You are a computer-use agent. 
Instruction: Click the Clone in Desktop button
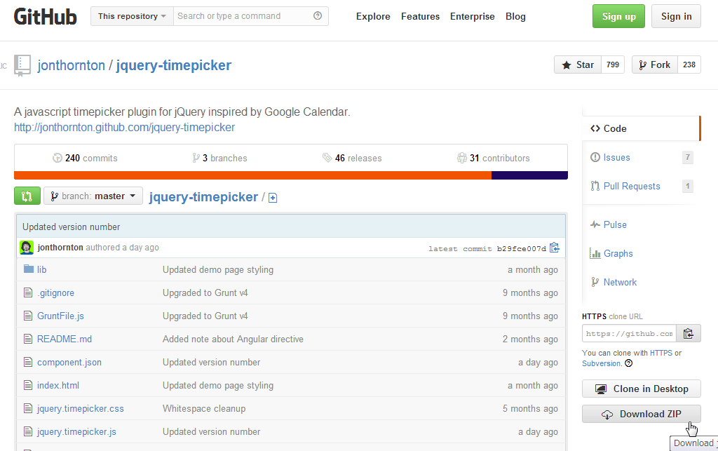pos(641,389)
